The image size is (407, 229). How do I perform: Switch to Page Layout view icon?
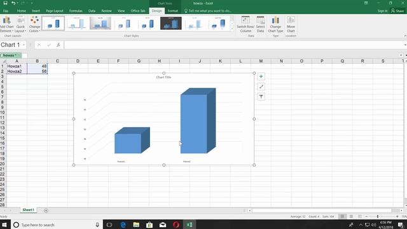click(351, 216)
